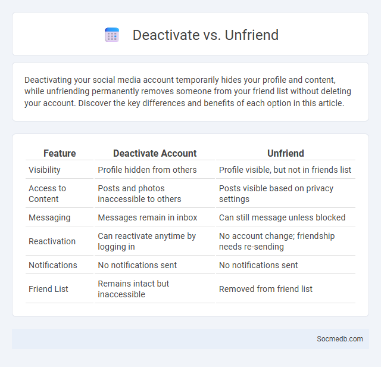
Task: Click the calendar icon beside the title
Action: [112, 35]
